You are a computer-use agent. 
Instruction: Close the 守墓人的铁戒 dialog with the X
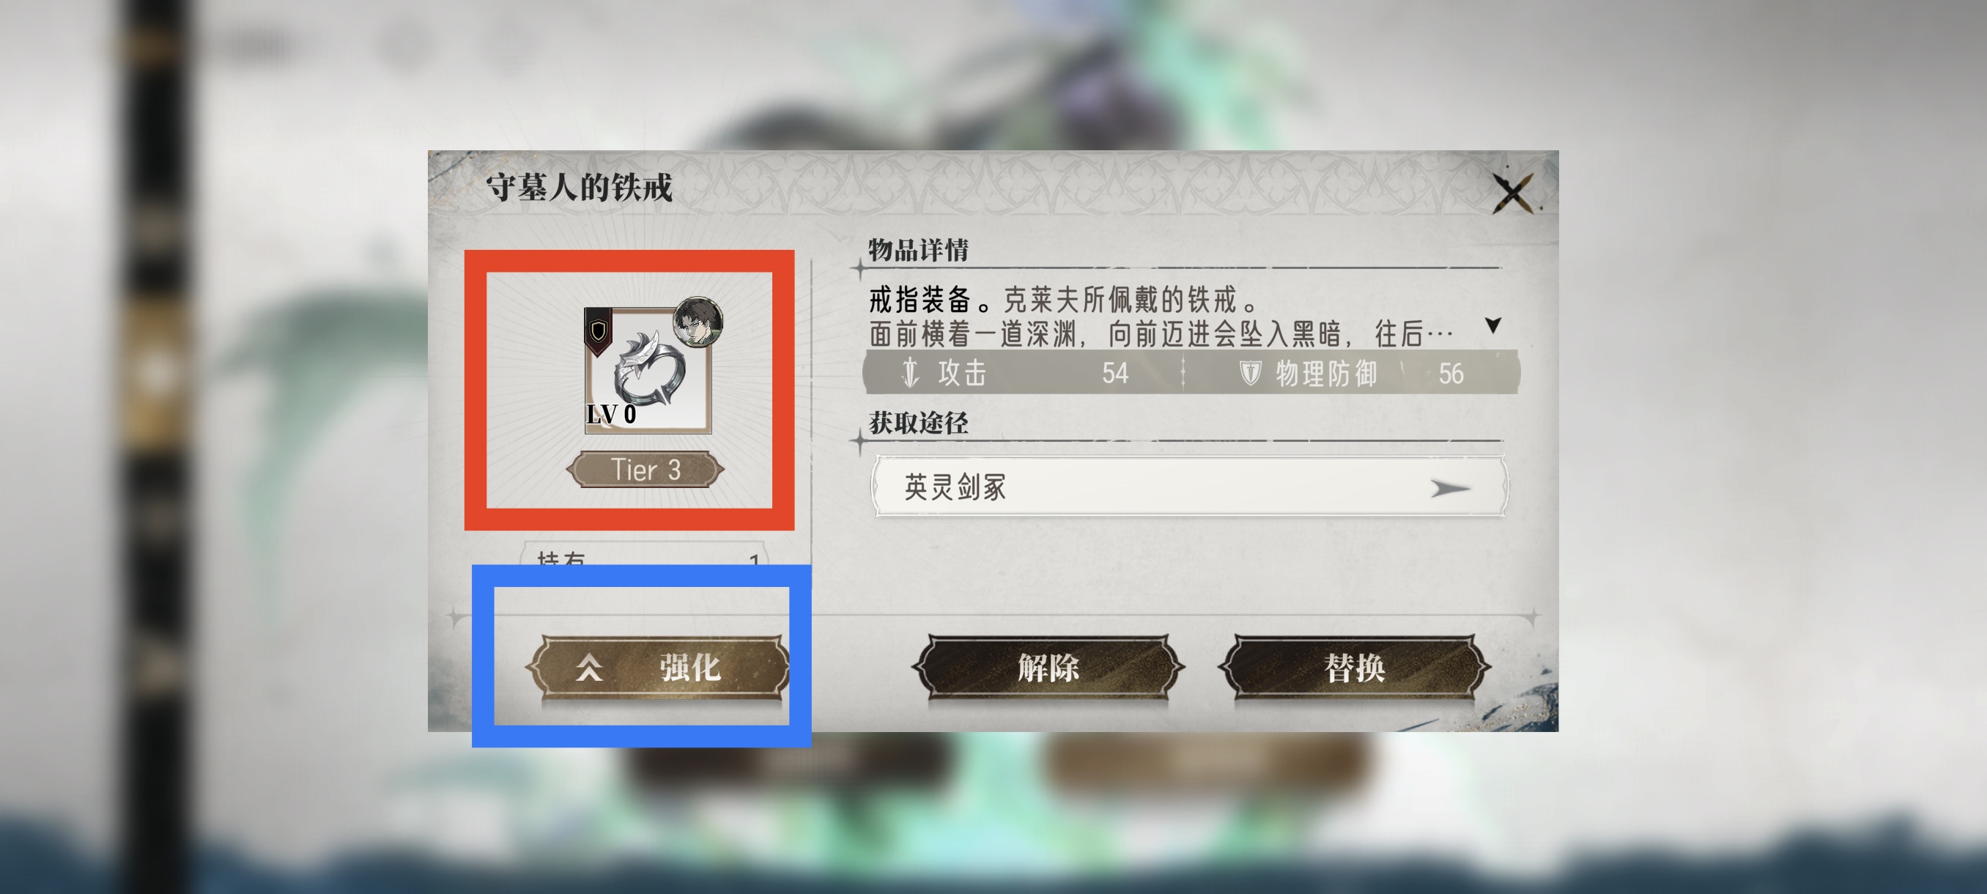click(x=1514, y=193)
